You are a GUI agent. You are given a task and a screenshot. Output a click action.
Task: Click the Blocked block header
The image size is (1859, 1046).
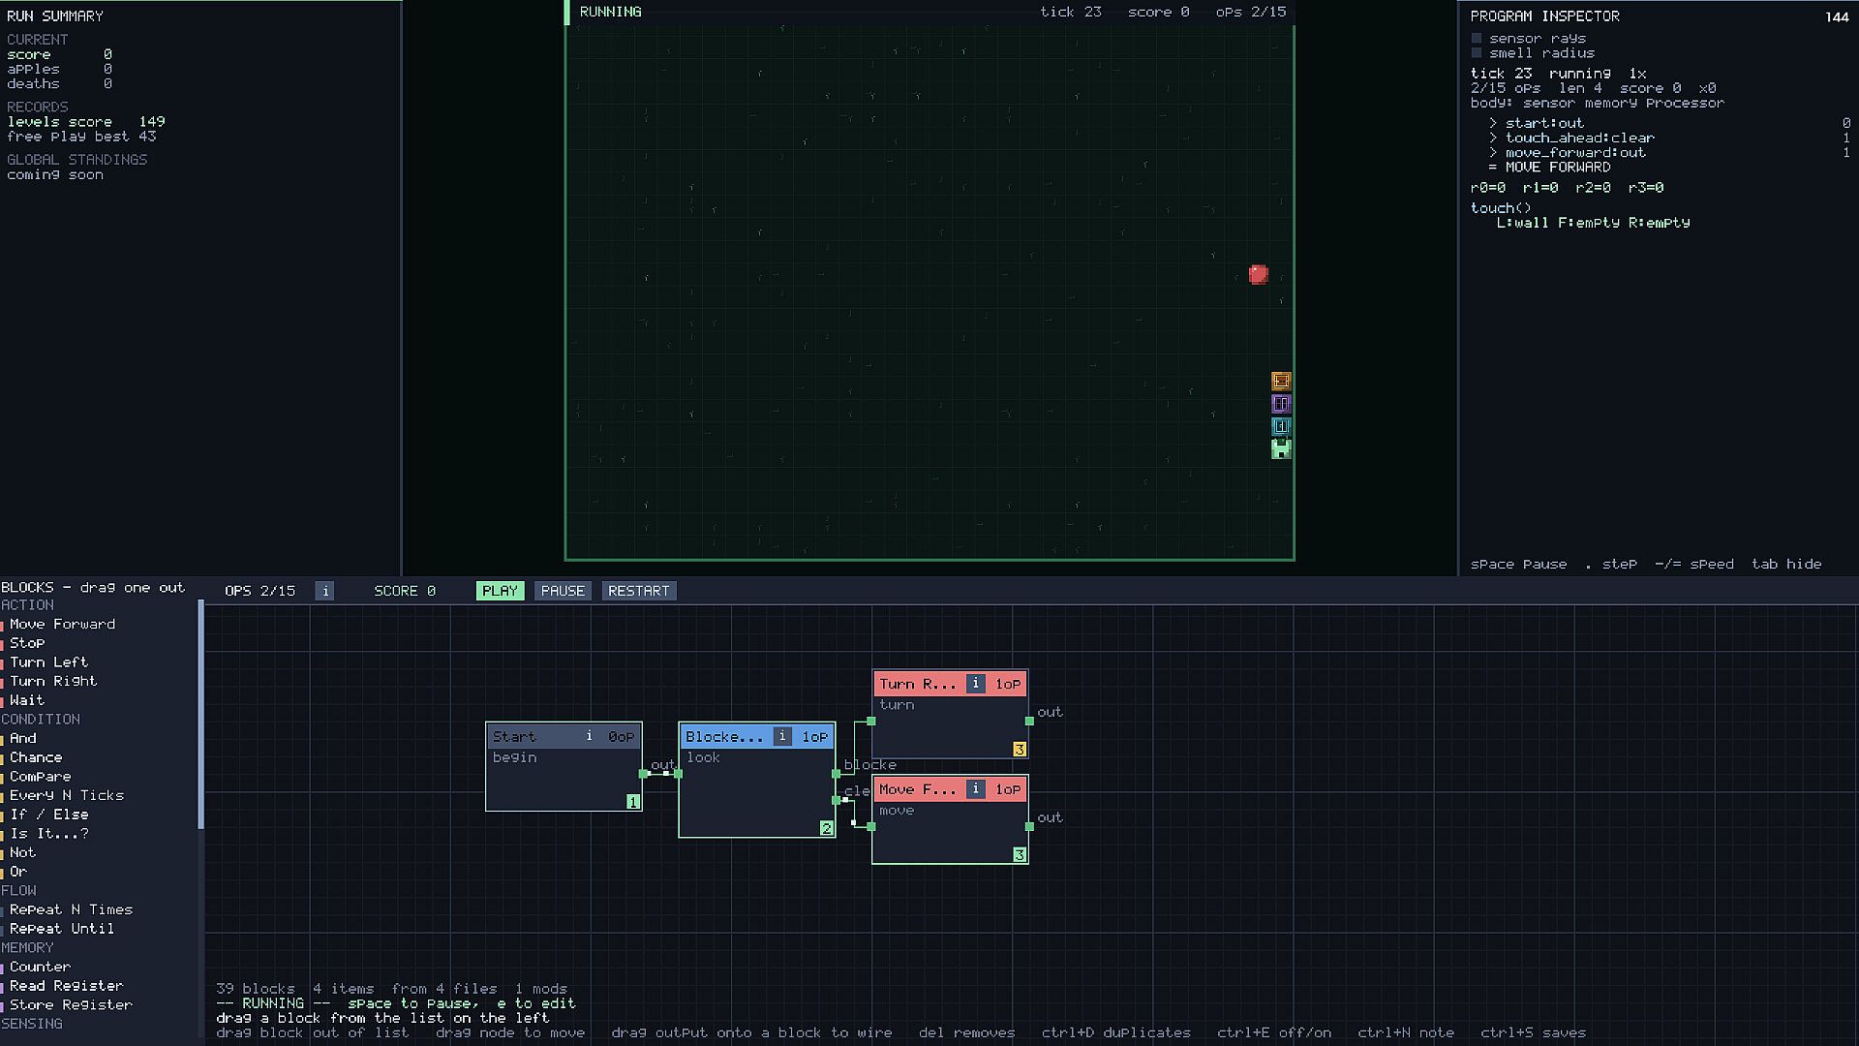click(x=756, y=736)
